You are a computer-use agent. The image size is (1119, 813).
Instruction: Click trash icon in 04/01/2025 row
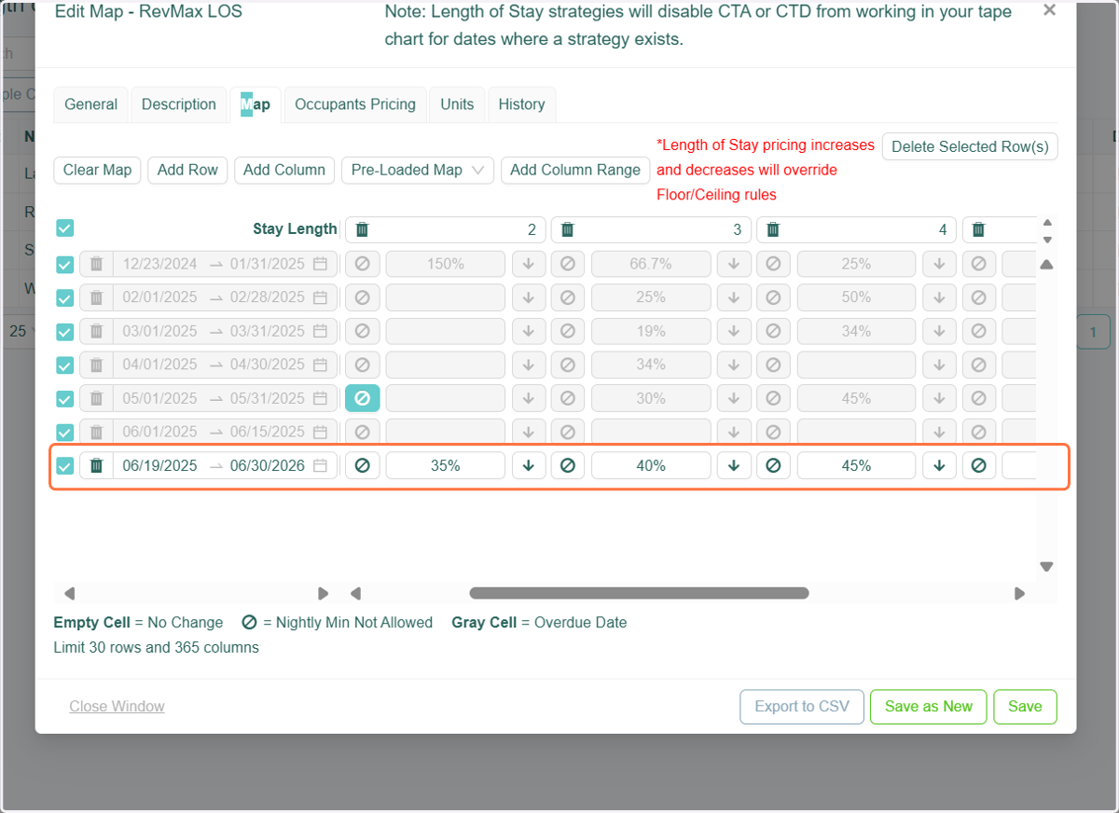click(x=96, y=365)
